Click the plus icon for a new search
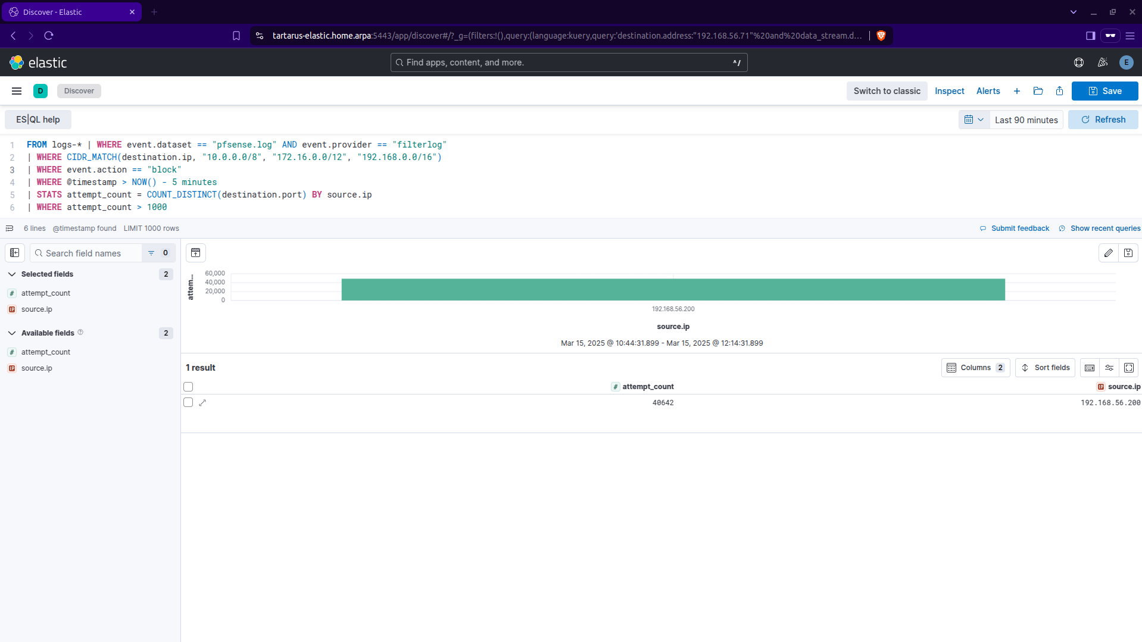1142x642 pixels. click(x=1017, y=91)
